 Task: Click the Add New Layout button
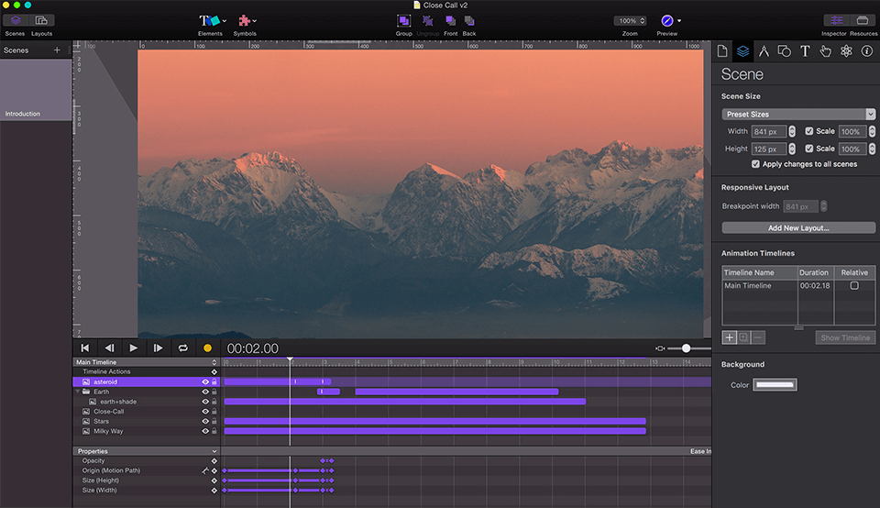(x=797, y=227)
